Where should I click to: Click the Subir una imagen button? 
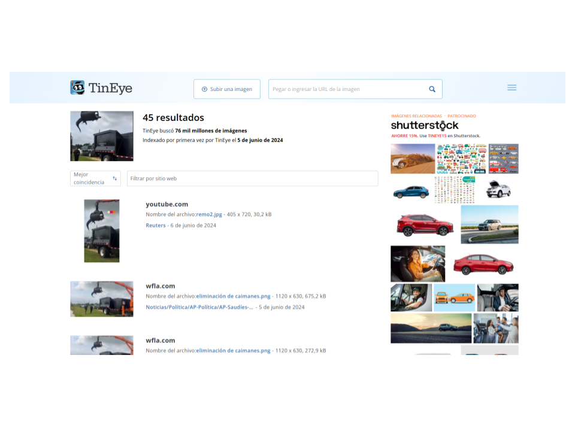coord(227,89)
